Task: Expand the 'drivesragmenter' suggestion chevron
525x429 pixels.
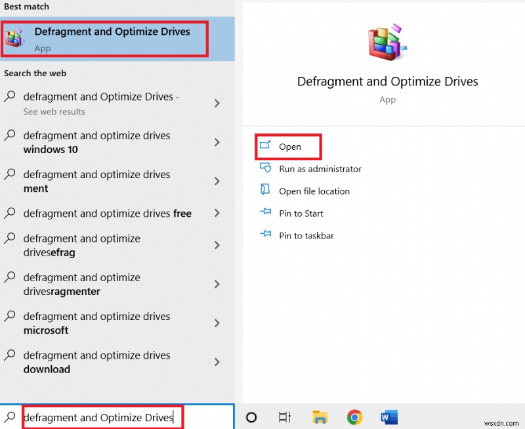Action: 217,284
